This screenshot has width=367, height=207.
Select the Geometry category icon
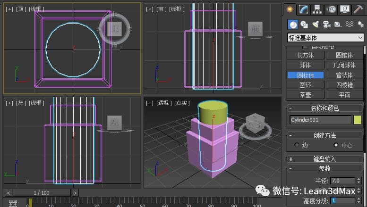[293, 25]
